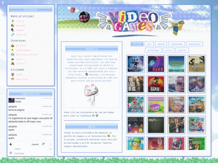The height and width of the screenshot is (163, 218).
Task: Click the 'hoola' comment avatar thumbnail
Action: point(11,100)
